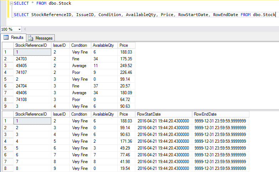Screen dimensions: 279x172
Task: Switch to the Results tab
Action: [x=14, y=37]
